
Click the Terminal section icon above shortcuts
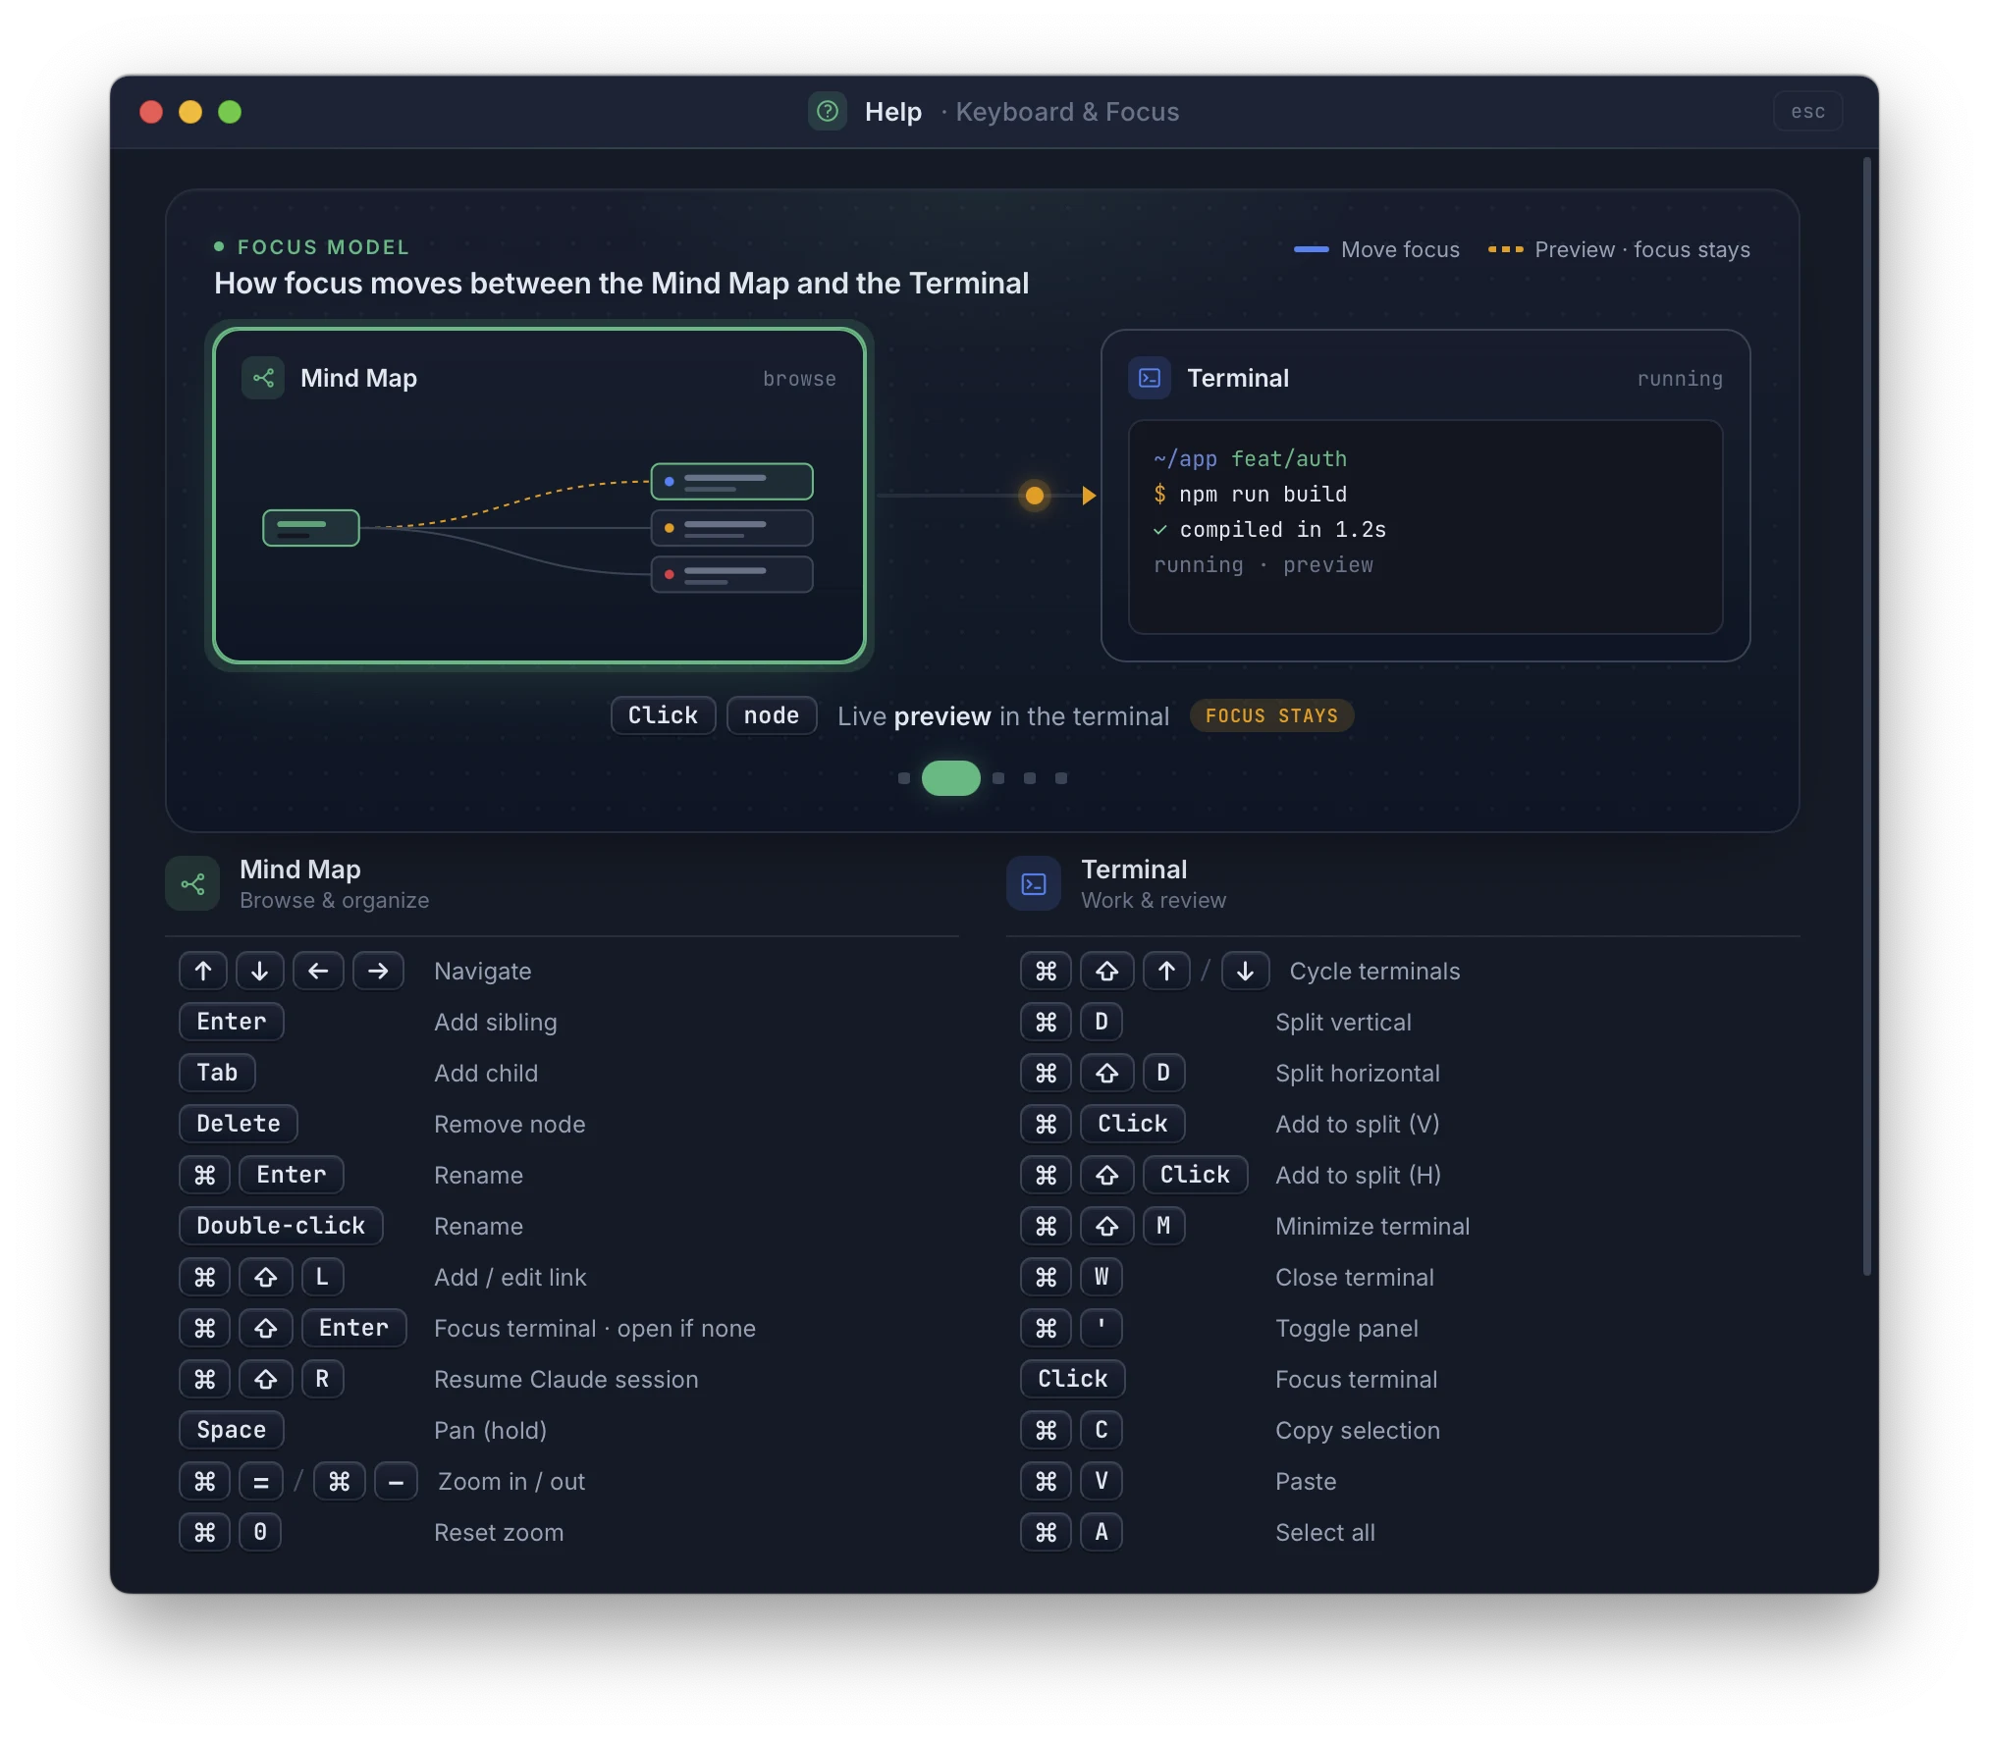click(1034, 884)
